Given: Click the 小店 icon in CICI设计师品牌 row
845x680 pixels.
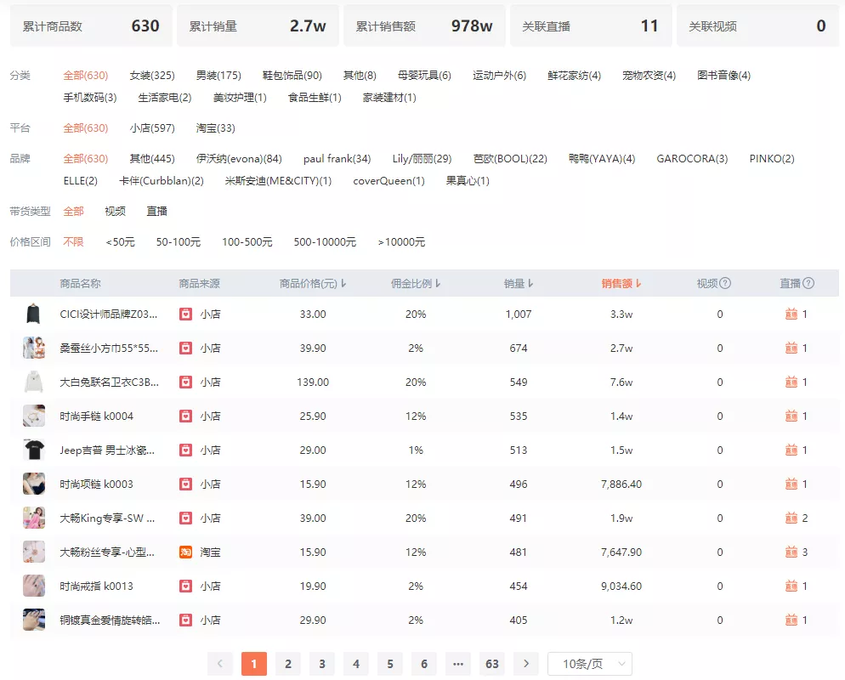Looking at the screenshot, I should (185, 314).
